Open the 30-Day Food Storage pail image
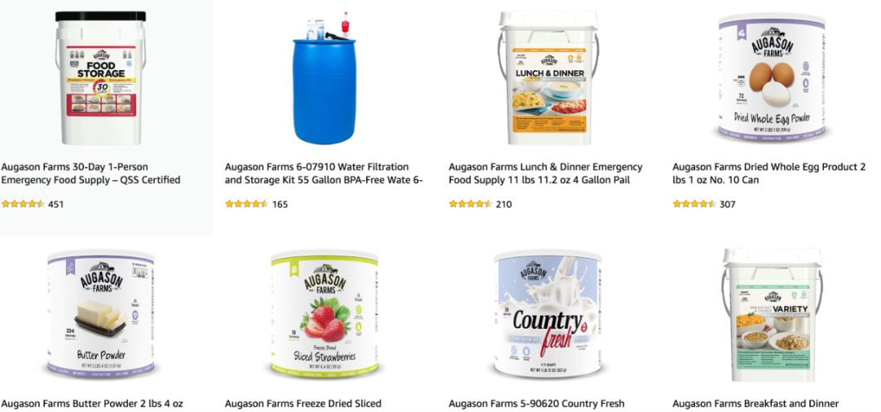Image resolution: width=881 pixels, height=412 pixels. click(x=100, y=78)
